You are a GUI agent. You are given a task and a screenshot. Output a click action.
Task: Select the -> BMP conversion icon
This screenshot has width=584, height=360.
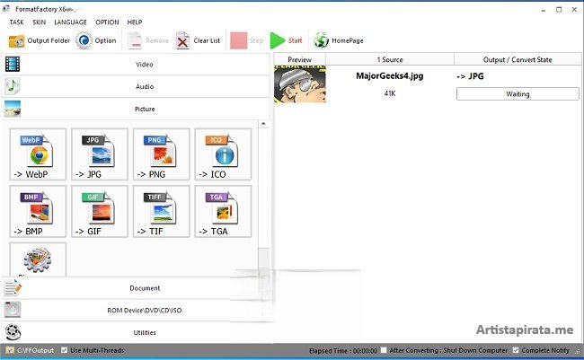(x=38, y=211)
